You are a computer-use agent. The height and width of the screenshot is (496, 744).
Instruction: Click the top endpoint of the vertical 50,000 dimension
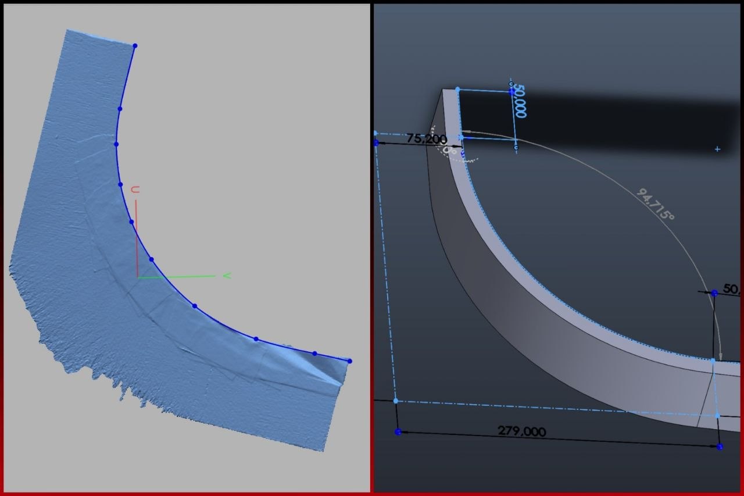pos(512,91)
